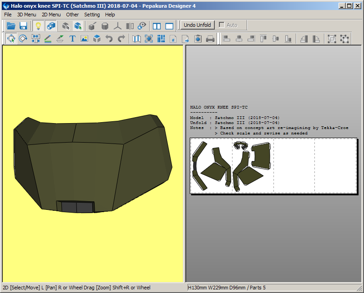Align selected parts to top edge
364x293 pixels.
coord(263,39)
